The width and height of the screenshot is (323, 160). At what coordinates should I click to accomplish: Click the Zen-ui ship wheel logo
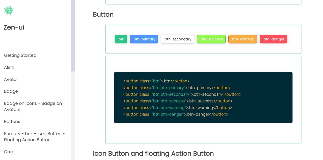click(9, 10)
